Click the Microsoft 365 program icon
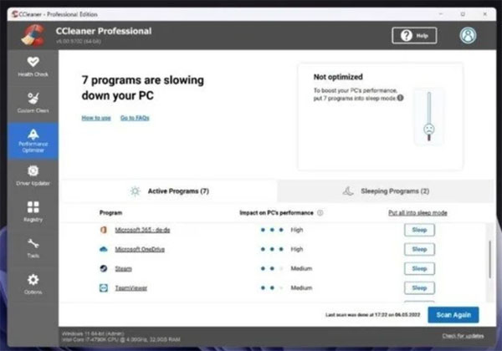This screenshot has height=351, width=502. pos(104,230)
